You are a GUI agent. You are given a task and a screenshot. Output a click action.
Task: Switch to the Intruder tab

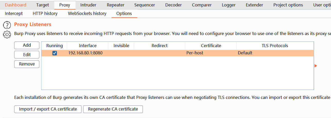tap(88, 5)
